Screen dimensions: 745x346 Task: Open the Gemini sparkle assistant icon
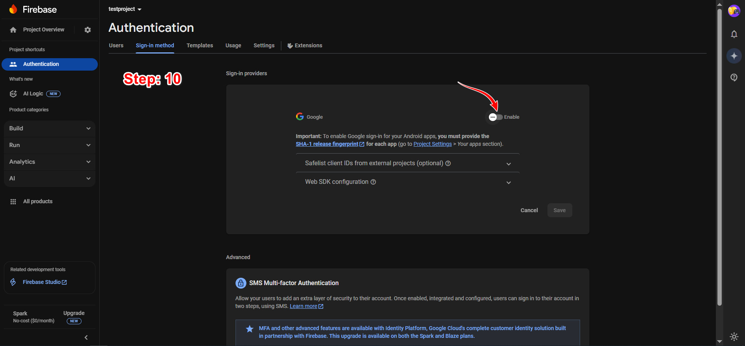pyautogui.click(x=734, y=56)
